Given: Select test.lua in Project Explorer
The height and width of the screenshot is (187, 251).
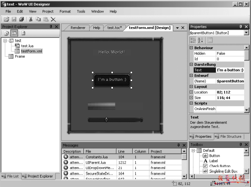Looking at the screenshot, I should coord(27,46).
